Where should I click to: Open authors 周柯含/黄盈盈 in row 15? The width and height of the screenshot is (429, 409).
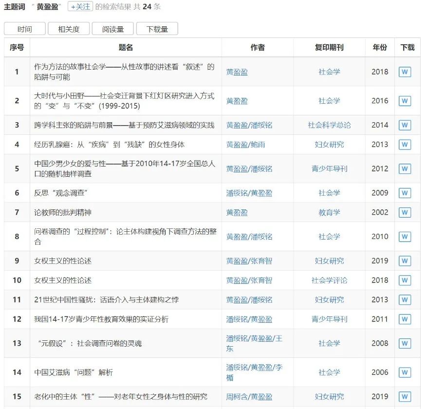tap(249, 396)
